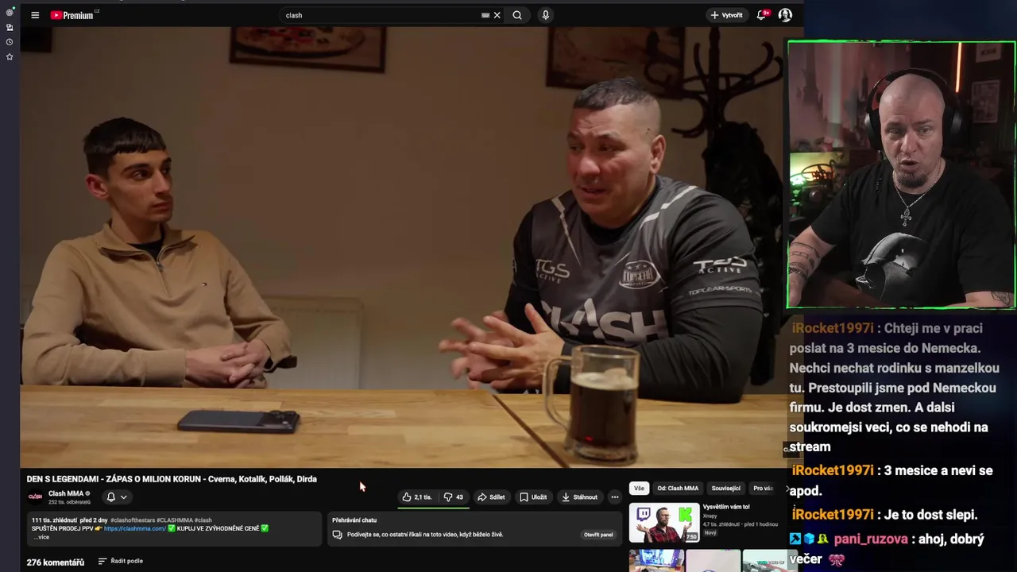Download the video with Stáhnout
This screenshot has width=1017, height=572.
[579, 497]
